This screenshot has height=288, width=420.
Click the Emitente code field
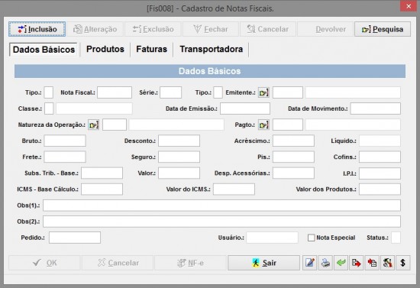pos(288,92)
